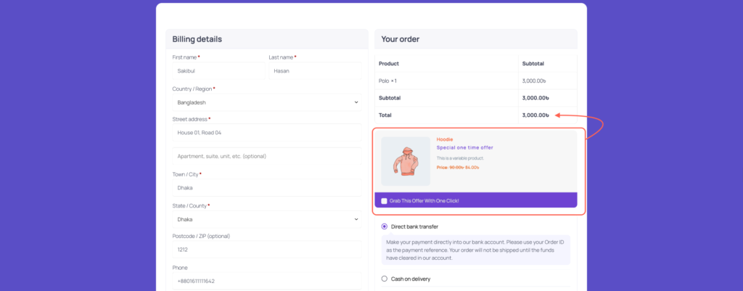
Task: Focus the Last name field containing Hasan
Action: (x=314, y=71)
